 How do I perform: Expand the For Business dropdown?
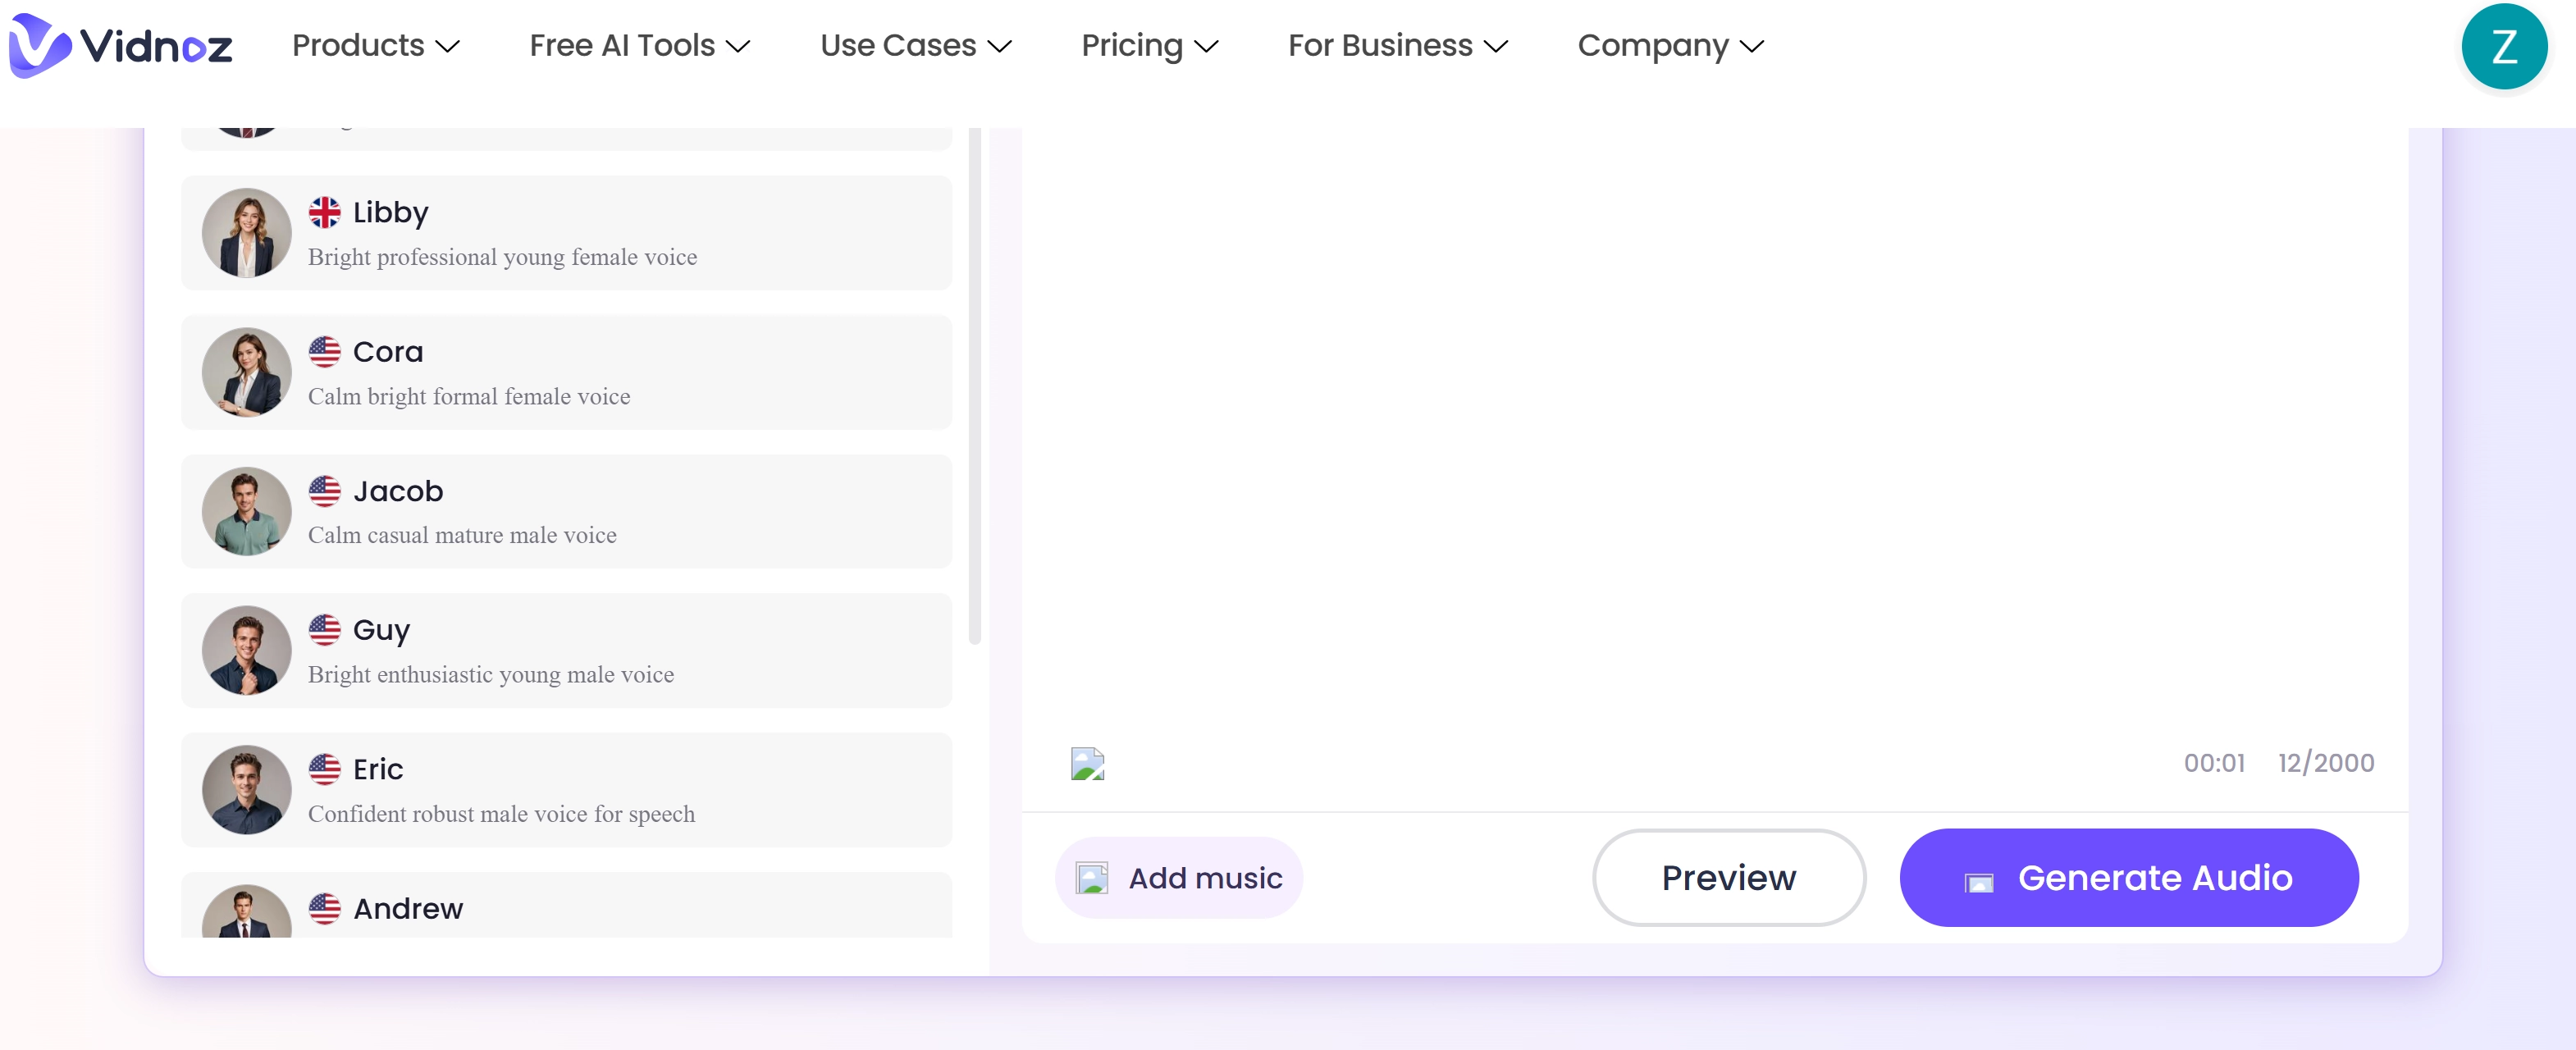click(x=1397, y=45)
